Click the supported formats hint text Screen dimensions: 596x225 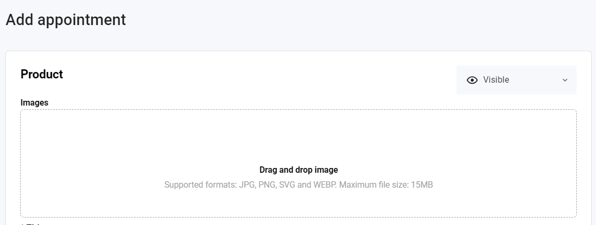pyautogui.click(x=299, y=185)
